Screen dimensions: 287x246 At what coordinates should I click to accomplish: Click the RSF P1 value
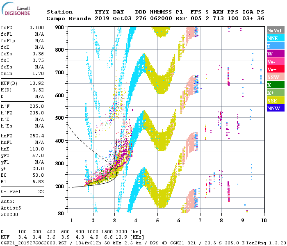(x=181, y=18)
